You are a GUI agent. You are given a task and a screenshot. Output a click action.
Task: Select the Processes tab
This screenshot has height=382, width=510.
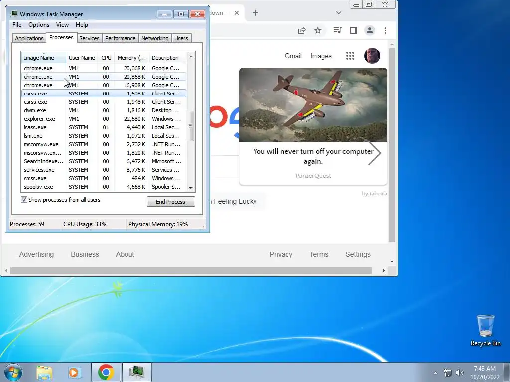[x=61, y=38]
